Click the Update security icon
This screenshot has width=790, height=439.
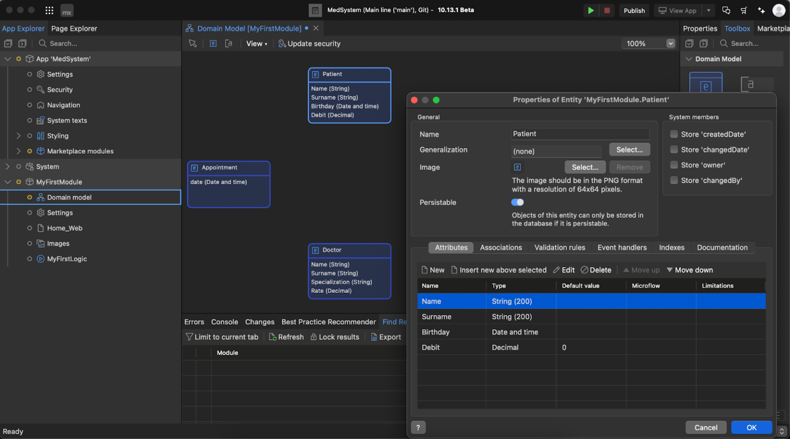click(282, 44)
